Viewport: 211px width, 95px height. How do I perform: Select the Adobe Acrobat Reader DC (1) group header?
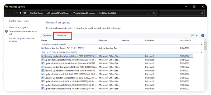56,44
